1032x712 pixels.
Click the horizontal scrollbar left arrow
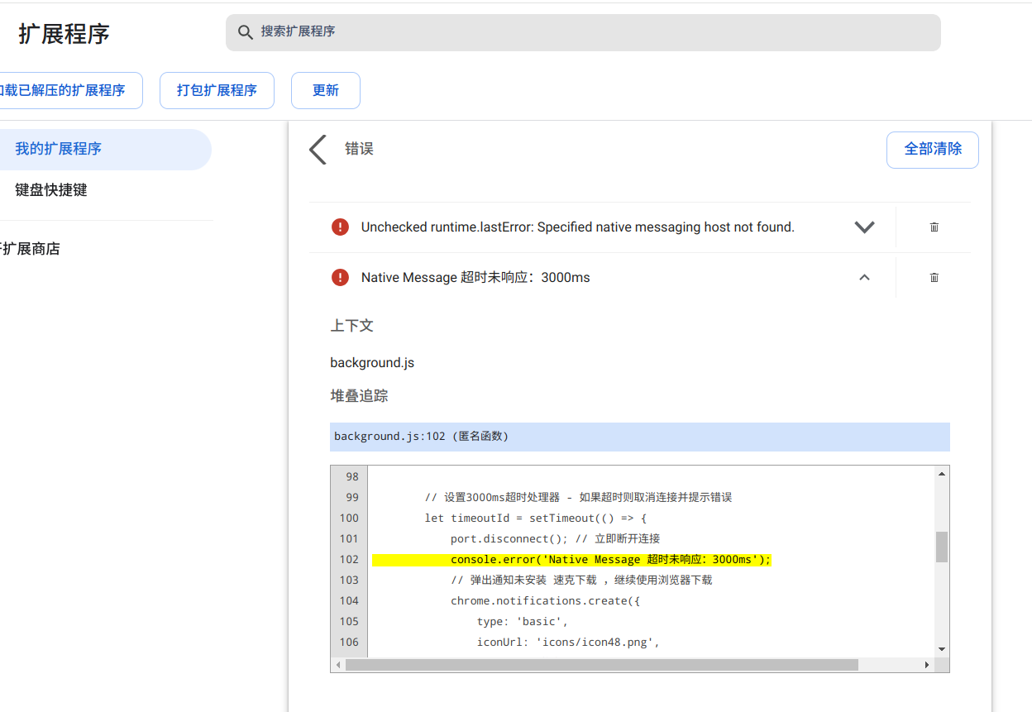[337, 665]
